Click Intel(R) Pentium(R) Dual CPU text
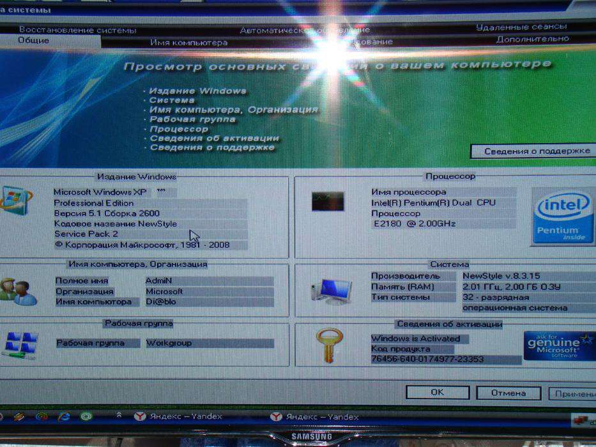 pyautogui.click(x=433, y=203)
